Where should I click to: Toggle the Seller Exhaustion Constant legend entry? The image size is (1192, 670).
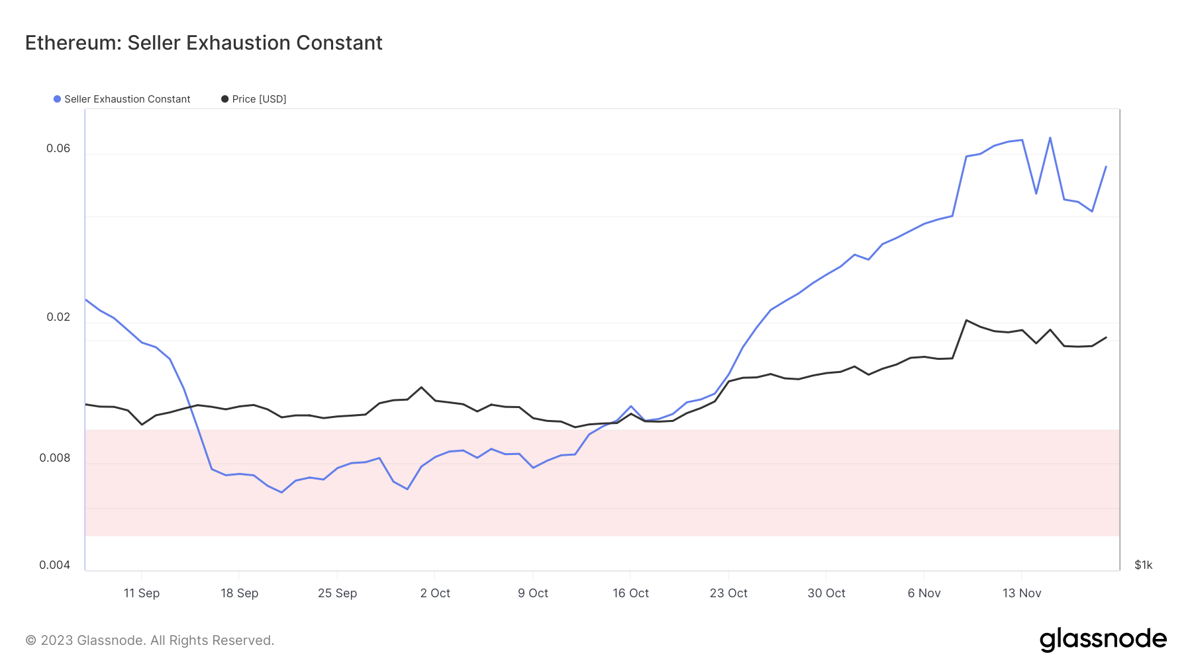point(122,99)
